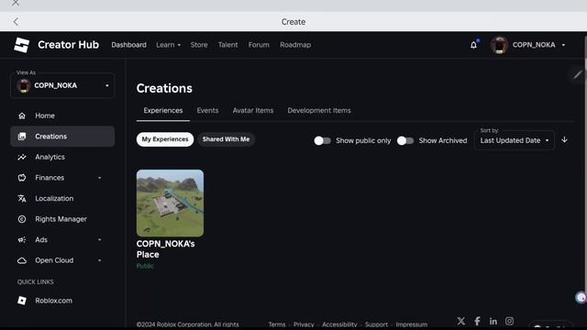
Task: Click the Creations page heading
Action: tap(164, 88)
